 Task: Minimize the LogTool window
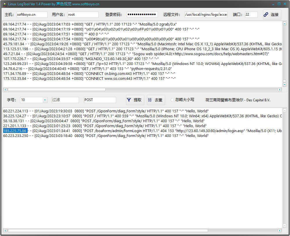coord(273,4)
